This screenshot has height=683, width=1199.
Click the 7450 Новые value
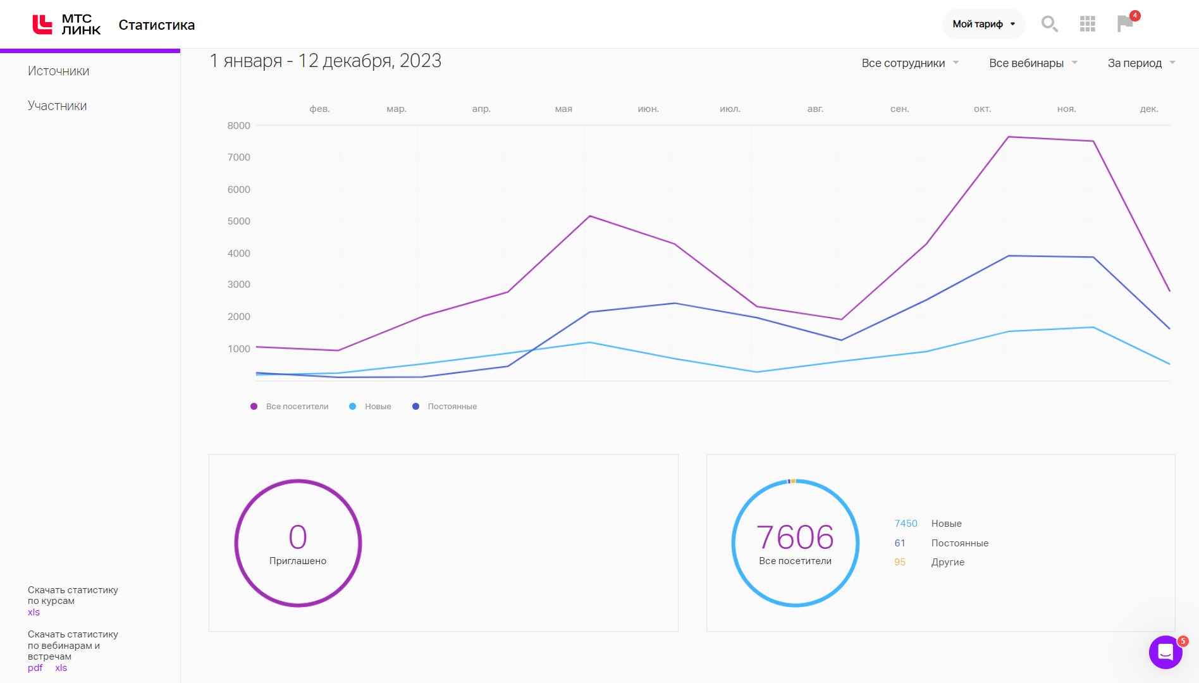(906, 524)
